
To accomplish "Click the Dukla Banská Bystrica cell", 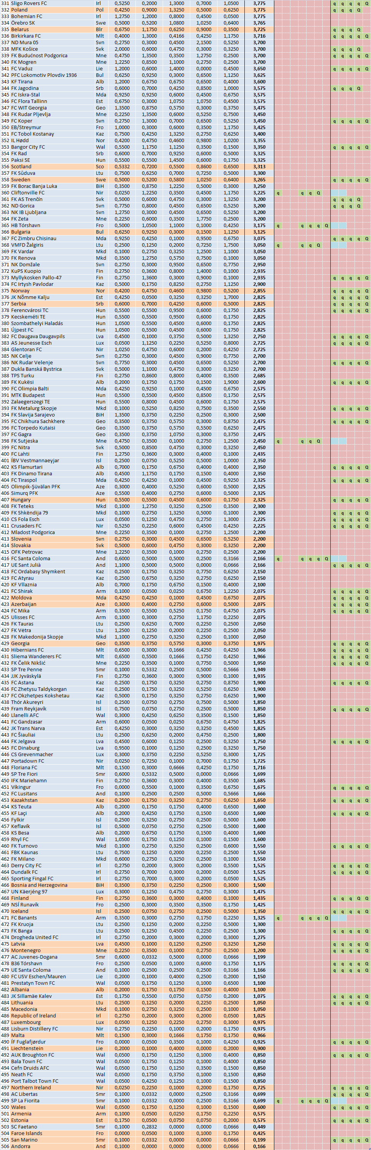I will pos(36,369).
